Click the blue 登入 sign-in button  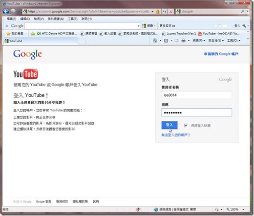(x=169, y=125)
